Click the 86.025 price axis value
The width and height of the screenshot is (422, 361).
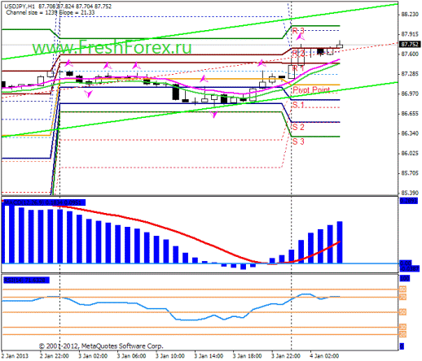410,154
